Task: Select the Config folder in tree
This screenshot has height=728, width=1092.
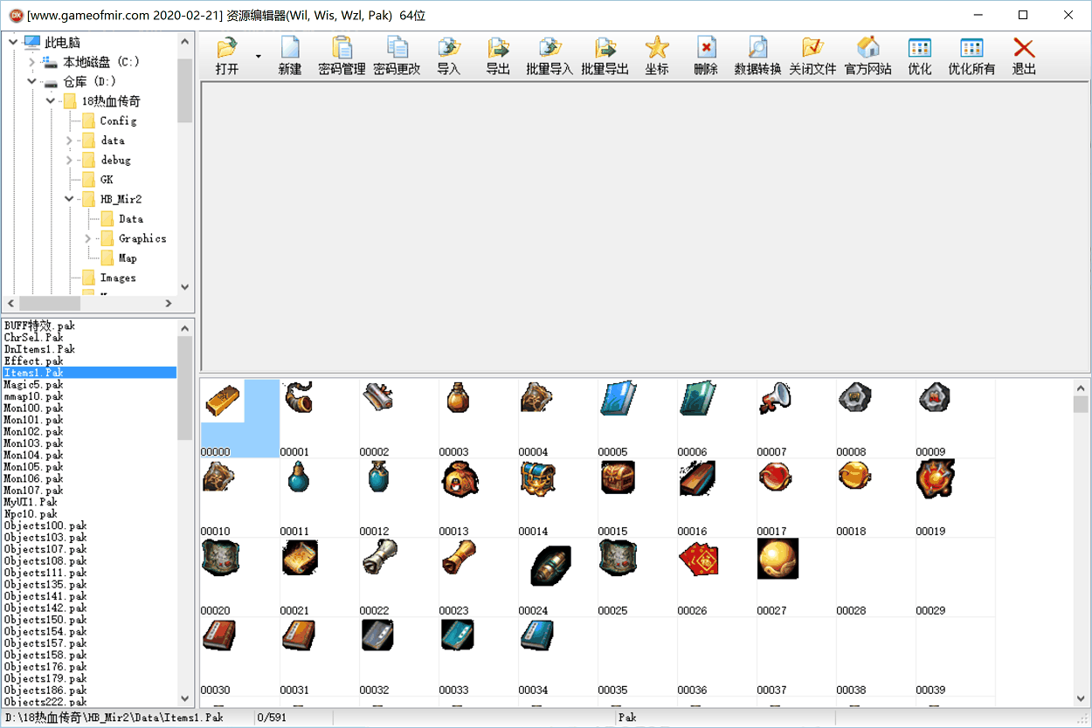Action: [118, 121]
